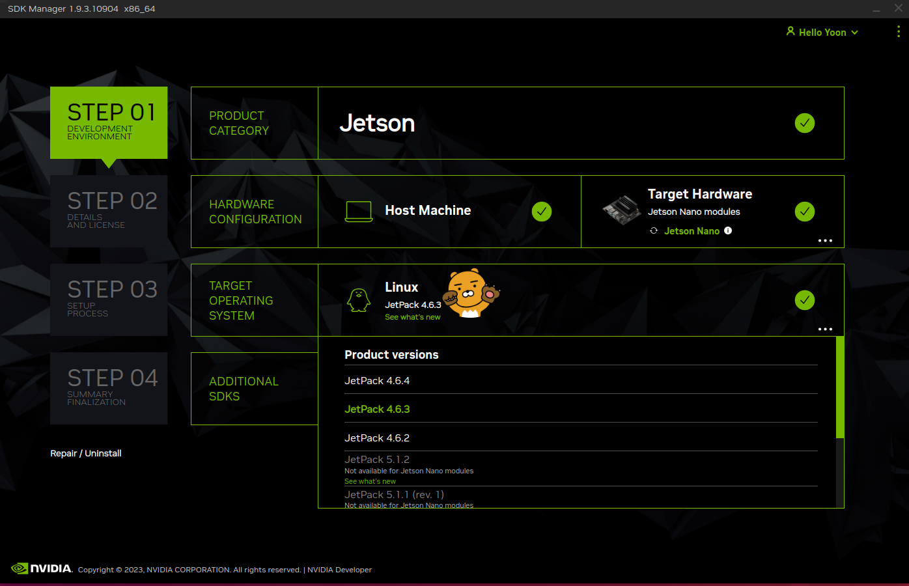Viewport: 909px width, 586px height.
Task: Minimize the SDK Manager window
Action: (x=876, y=9)
